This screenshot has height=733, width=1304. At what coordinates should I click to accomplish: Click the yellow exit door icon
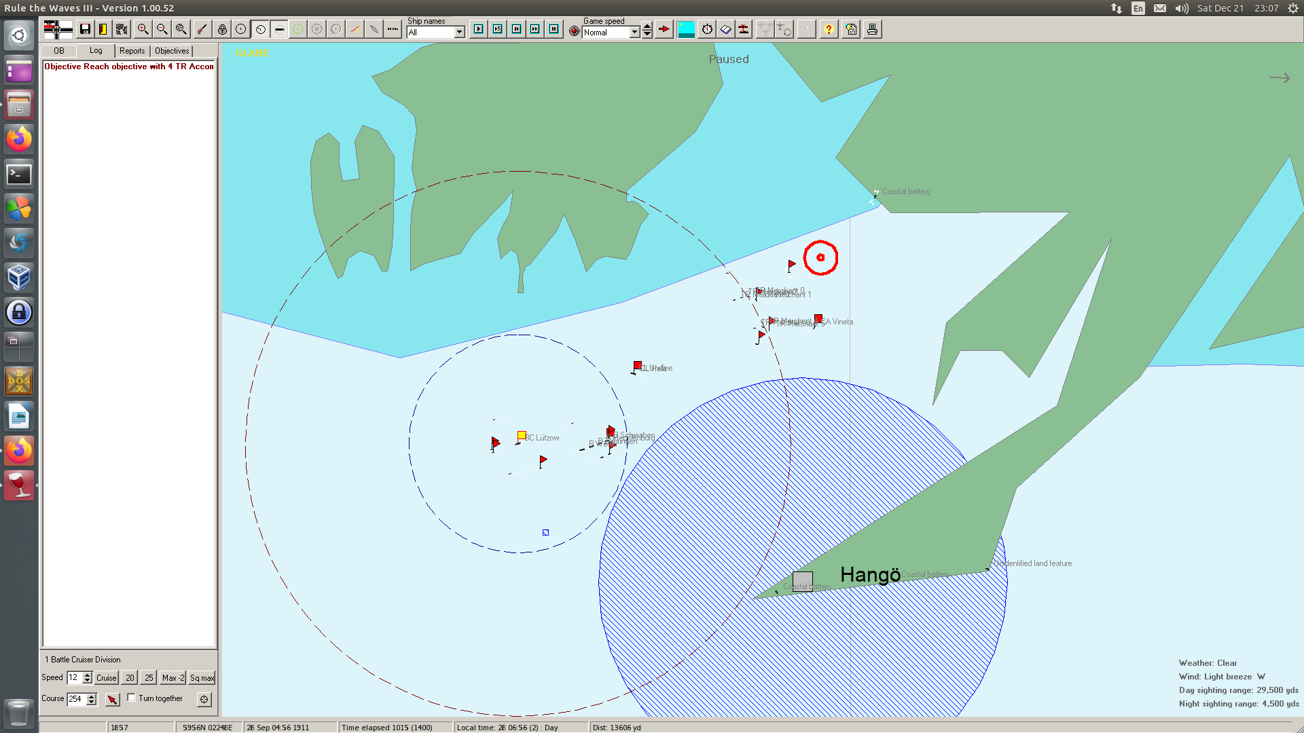click(103, 29)
